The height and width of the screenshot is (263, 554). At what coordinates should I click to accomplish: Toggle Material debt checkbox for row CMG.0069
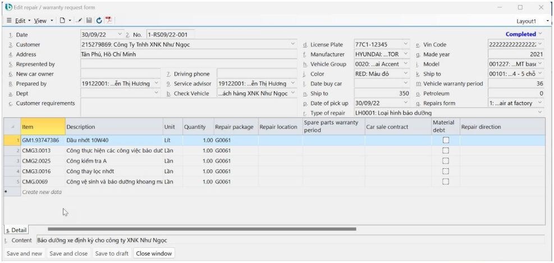click(446, 182)
